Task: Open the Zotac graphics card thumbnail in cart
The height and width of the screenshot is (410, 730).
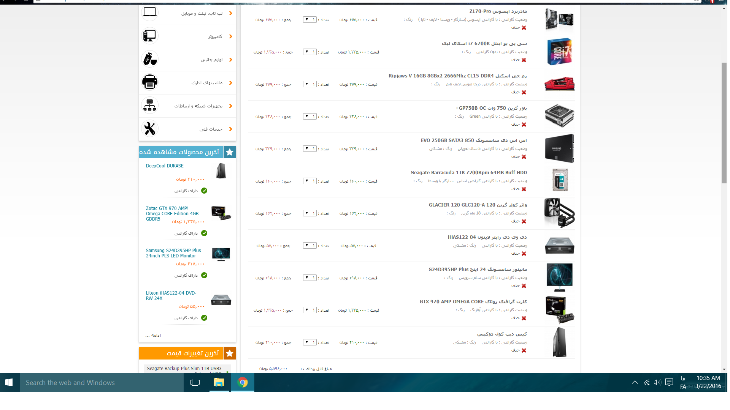Action: pyautogui.click(x=559, y=310)
